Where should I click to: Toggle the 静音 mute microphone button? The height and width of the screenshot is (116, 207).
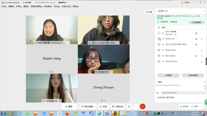[69, 106]
